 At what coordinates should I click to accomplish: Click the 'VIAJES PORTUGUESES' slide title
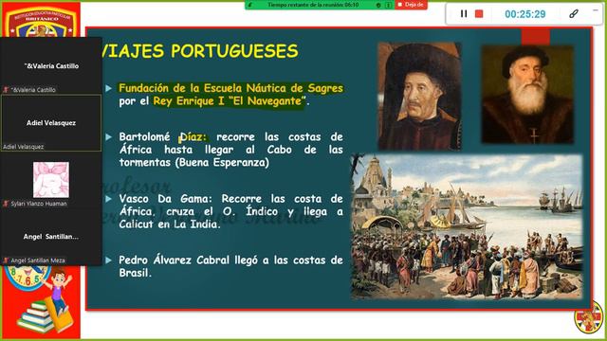(199, 51)
